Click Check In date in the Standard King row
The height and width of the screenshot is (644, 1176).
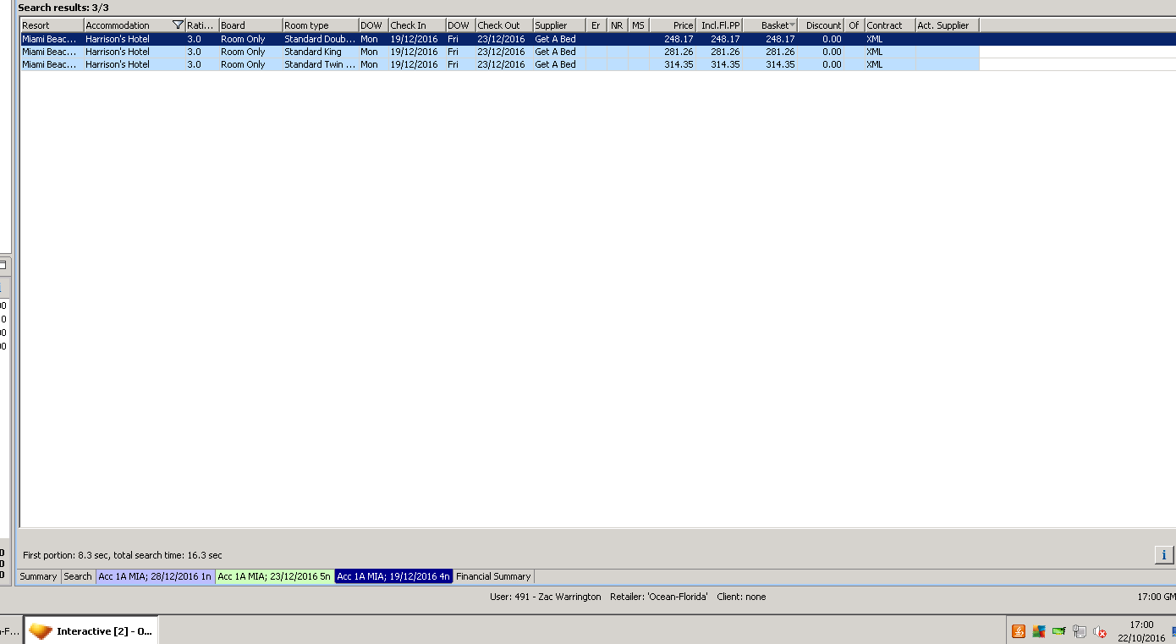tap(416, 52)
